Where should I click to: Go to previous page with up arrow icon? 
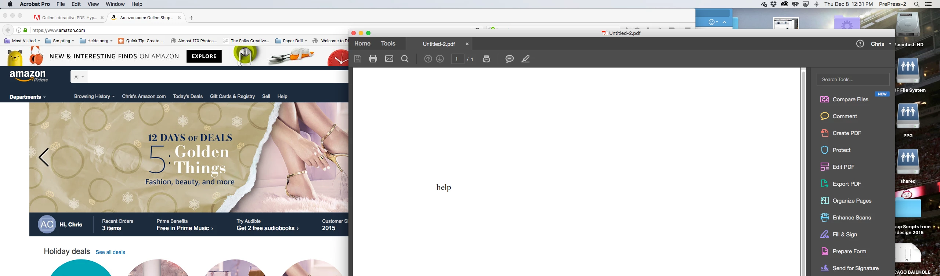tap(428, 59)
